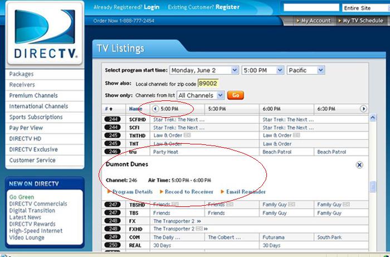The width and height of the screenshot is (390, 257).
Task: Open DIRECTV Exclusive sidebar item
Action: coord(33,149)
